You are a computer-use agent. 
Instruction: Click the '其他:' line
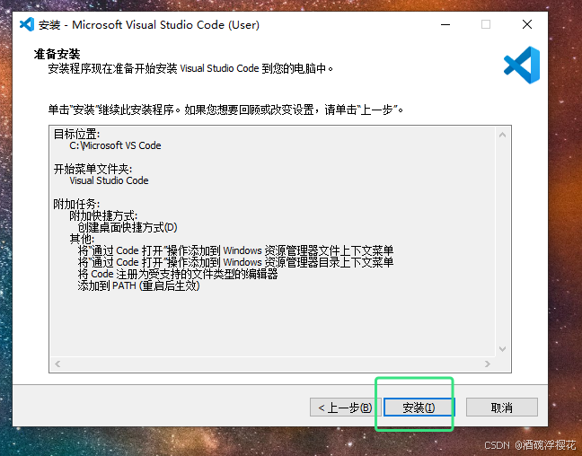82,239
